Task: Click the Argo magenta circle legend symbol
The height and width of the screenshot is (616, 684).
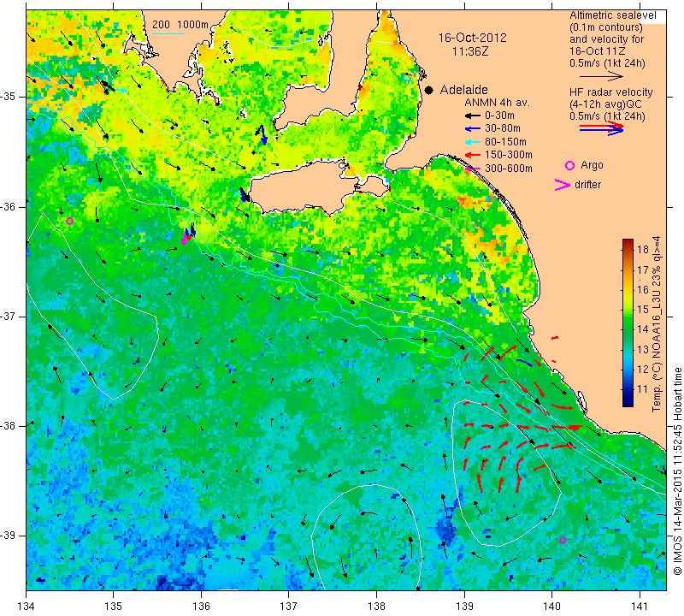Action: (x=569, y=165)
